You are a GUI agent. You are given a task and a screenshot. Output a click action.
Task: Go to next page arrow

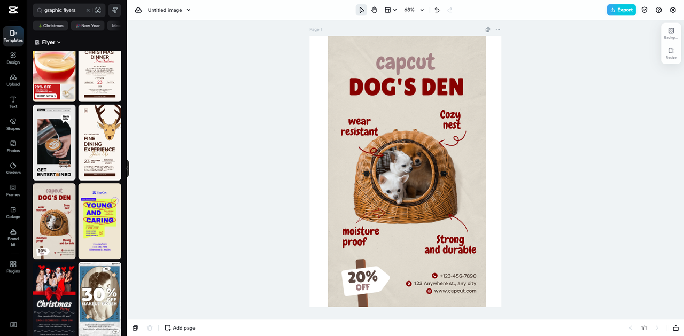coord(657,328)
